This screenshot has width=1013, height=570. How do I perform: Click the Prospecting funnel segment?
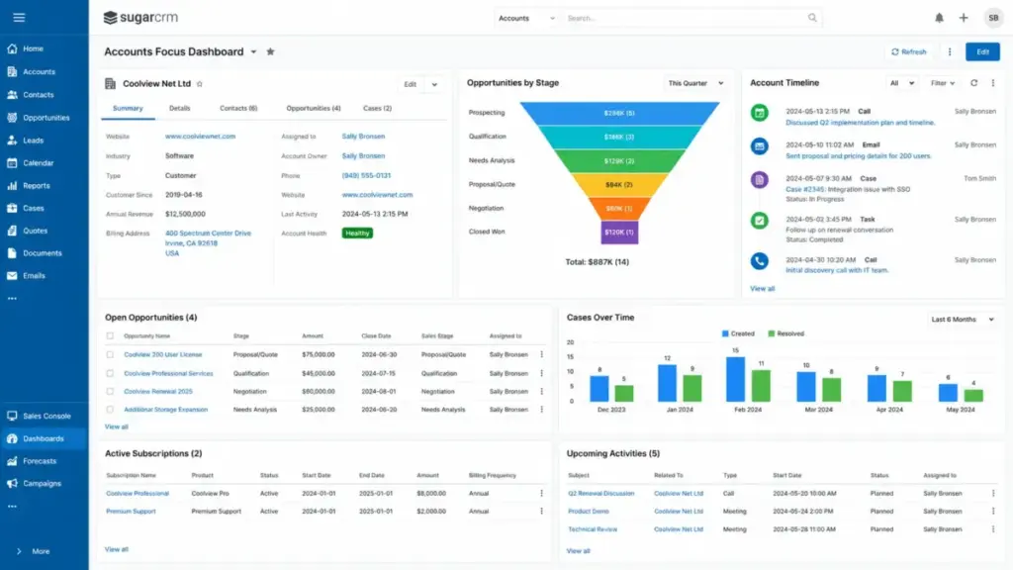point(619,113)
